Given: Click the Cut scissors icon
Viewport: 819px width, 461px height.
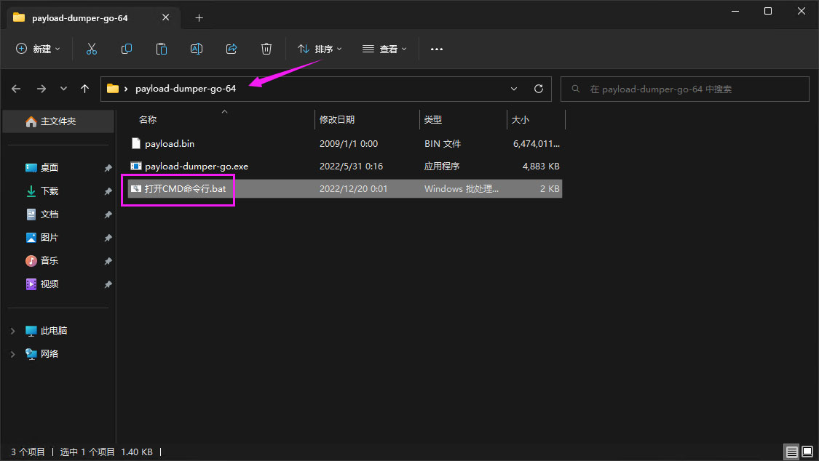Looking at the screenshot, I should (91, 49).
